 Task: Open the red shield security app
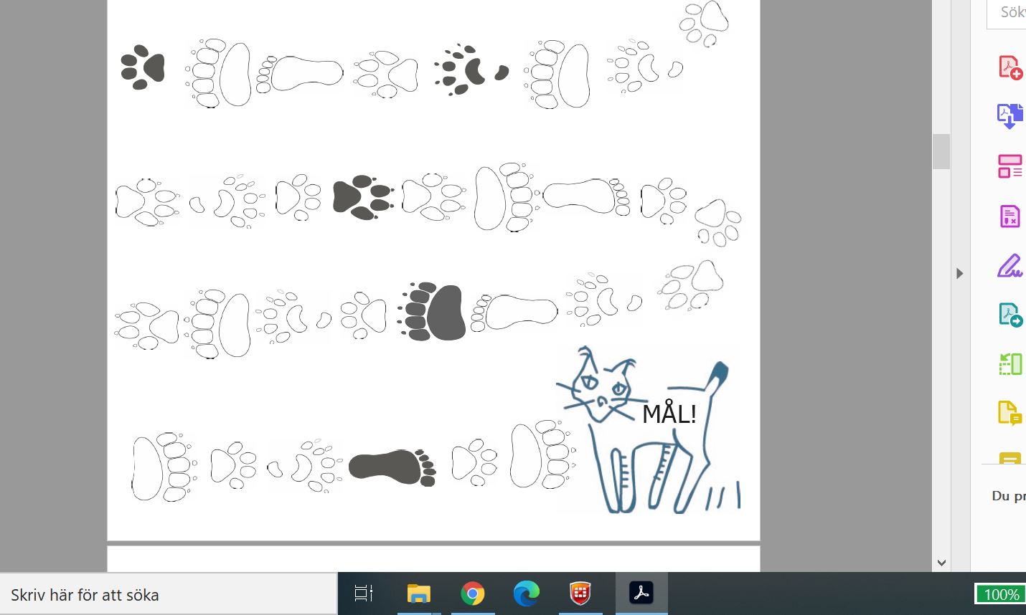(x=580, y=593)
